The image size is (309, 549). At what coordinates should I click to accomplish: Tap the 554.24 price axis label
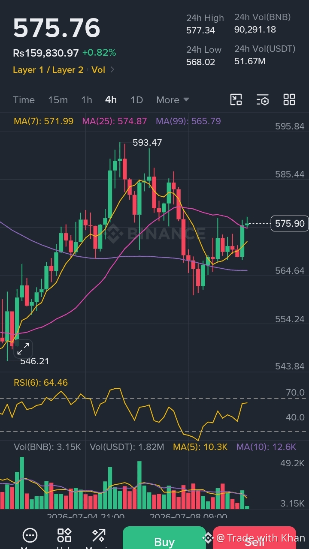(x=290, y=319)
